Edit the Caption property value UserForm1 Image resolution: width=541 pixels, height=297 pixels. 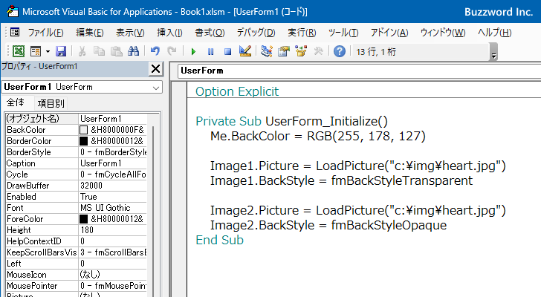pos(113,163)
